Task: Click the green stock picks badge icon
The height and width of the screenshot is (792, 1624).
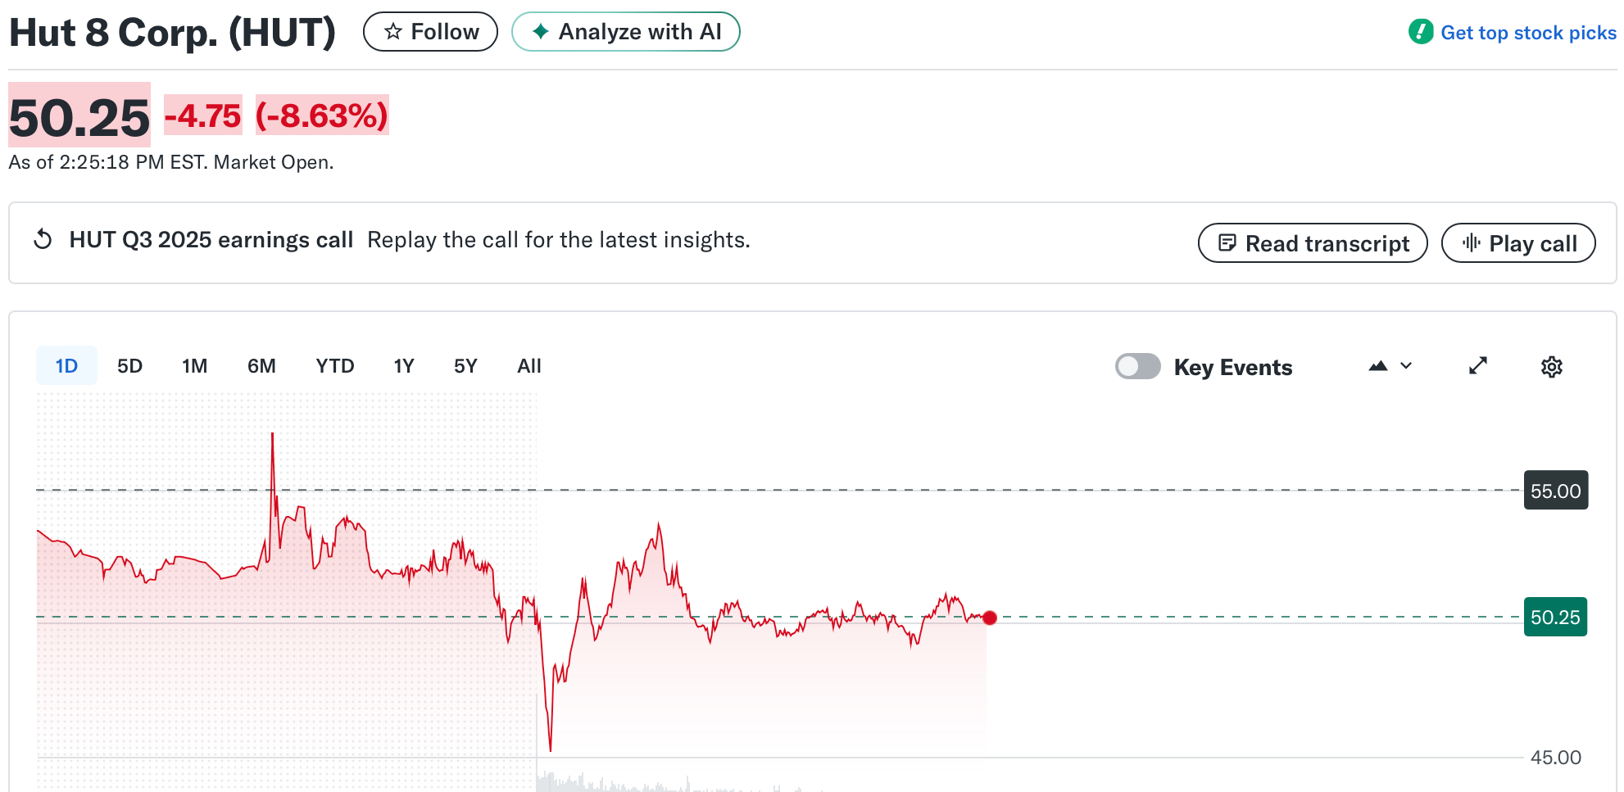Action: (x=1420, y=32)
